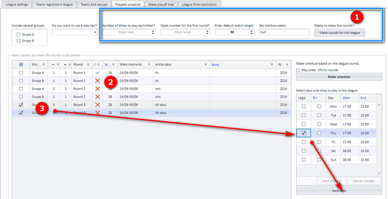The width and height of the screenshot is (388, 199).
Task: Click the Set inactive weeks field
Action: coord(284,32)
